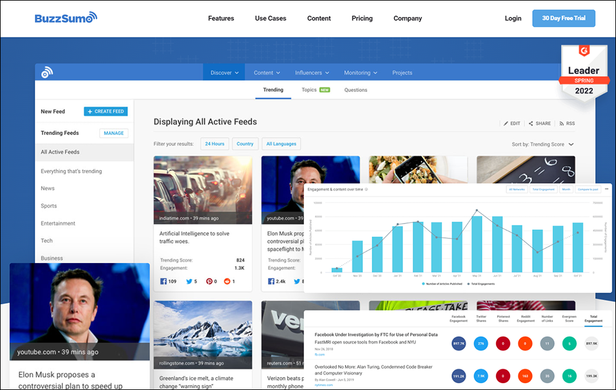Viewport: 616px width, 390px height.
Task: Click Reddit icon showing 1 engagement
Action: (227, 281)
